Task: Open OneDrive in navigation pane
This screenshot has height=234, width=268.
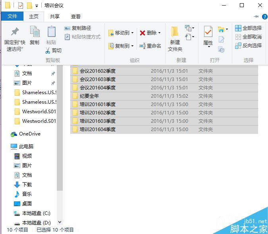Action: click(x=26, y=134)
